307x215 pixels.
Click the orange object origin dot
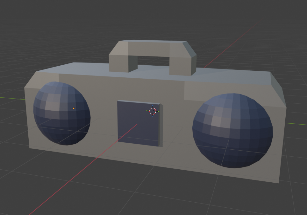tap(74, 108)
